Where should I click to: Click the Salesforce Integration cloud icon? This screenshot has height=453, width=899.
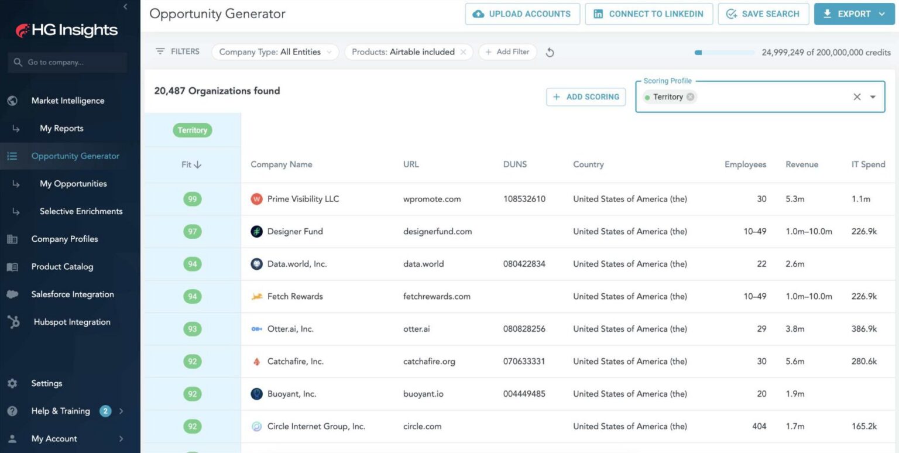[12, 294]
